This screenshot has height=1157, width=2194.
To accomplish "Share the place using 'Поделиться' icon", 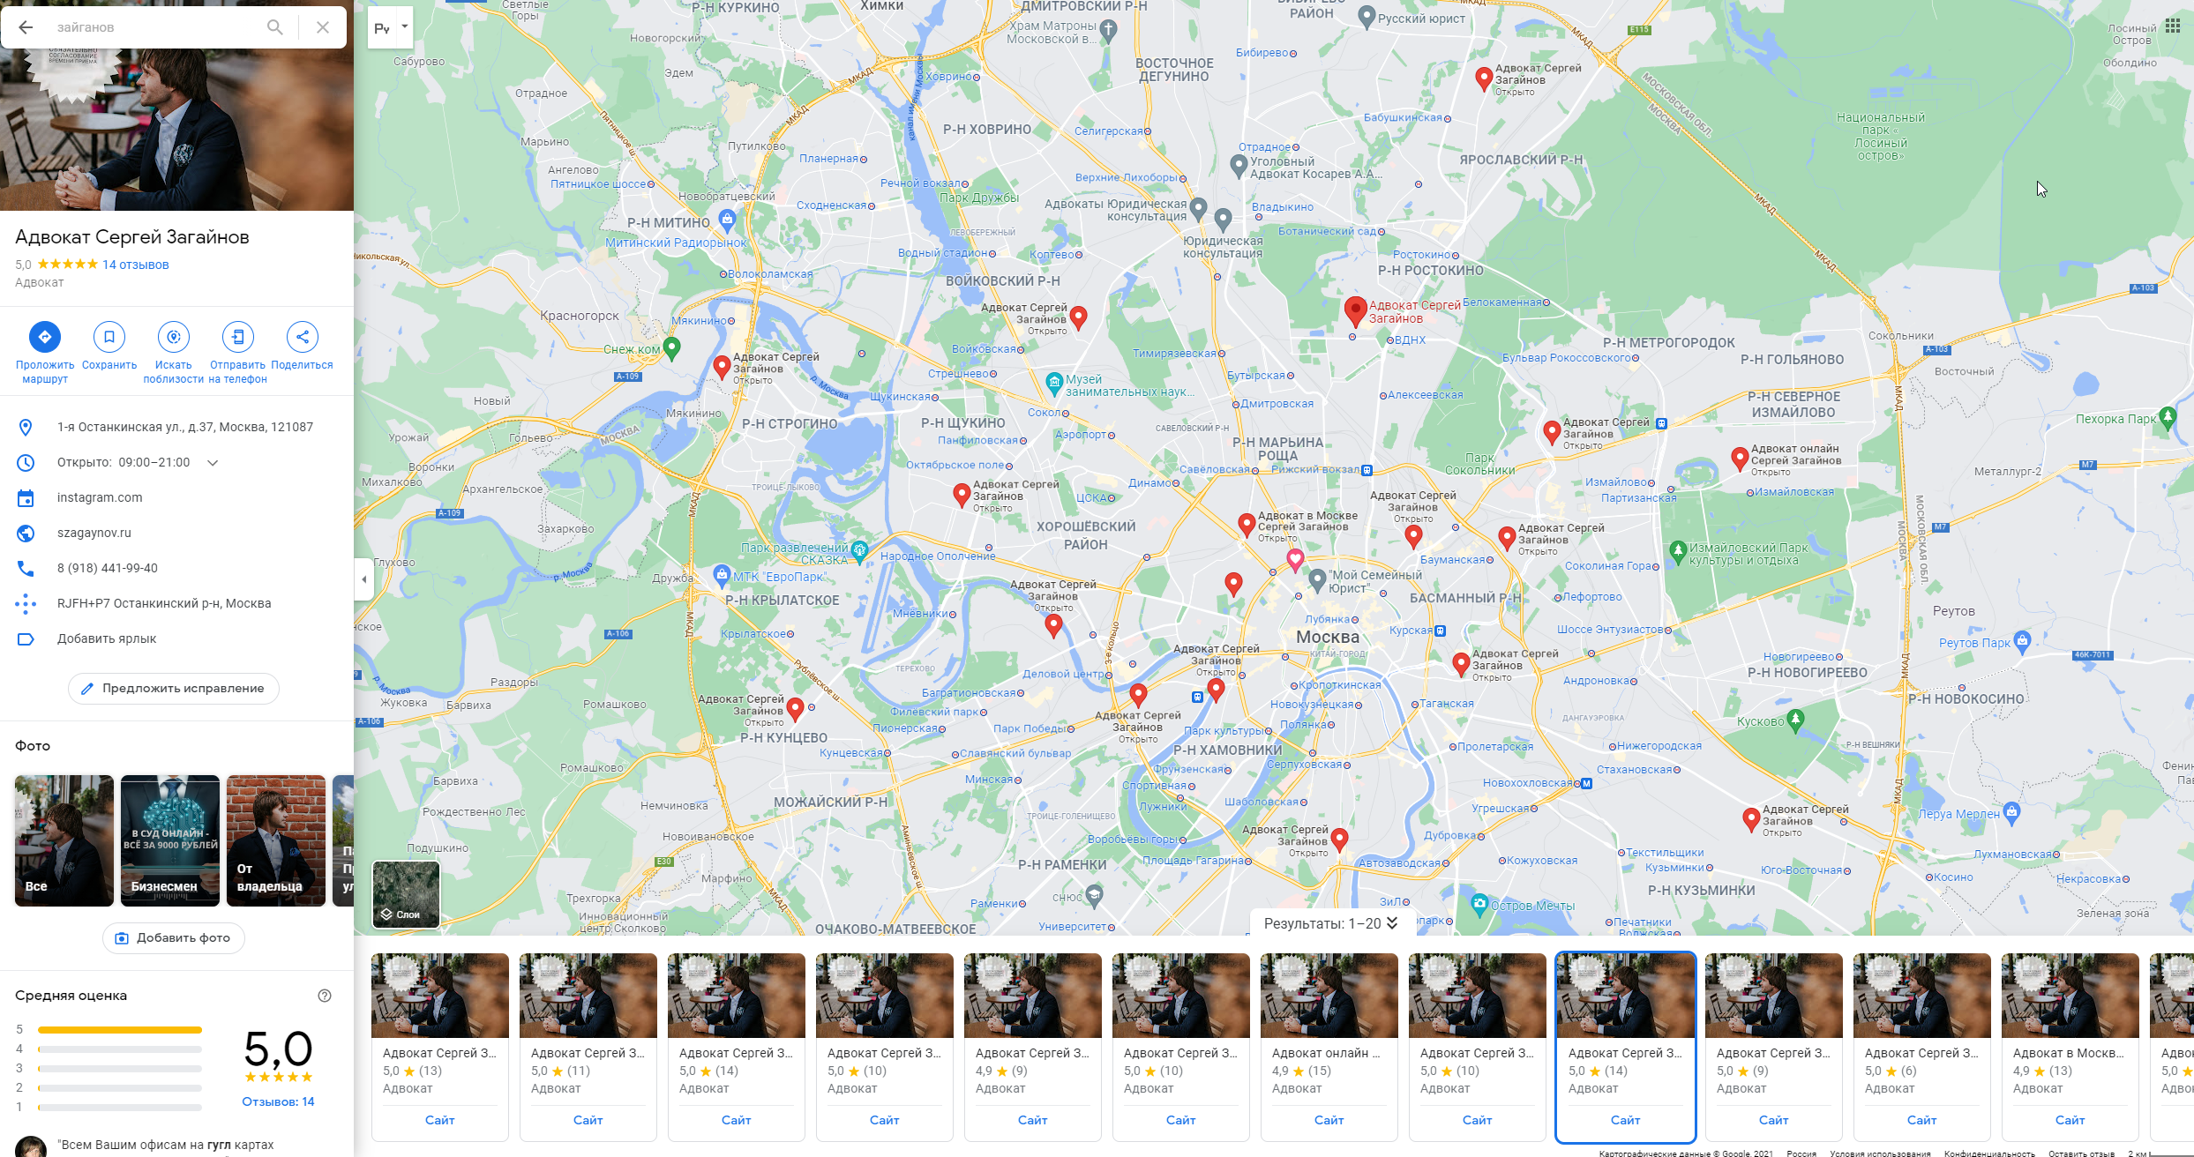I will tap(303, 337).
